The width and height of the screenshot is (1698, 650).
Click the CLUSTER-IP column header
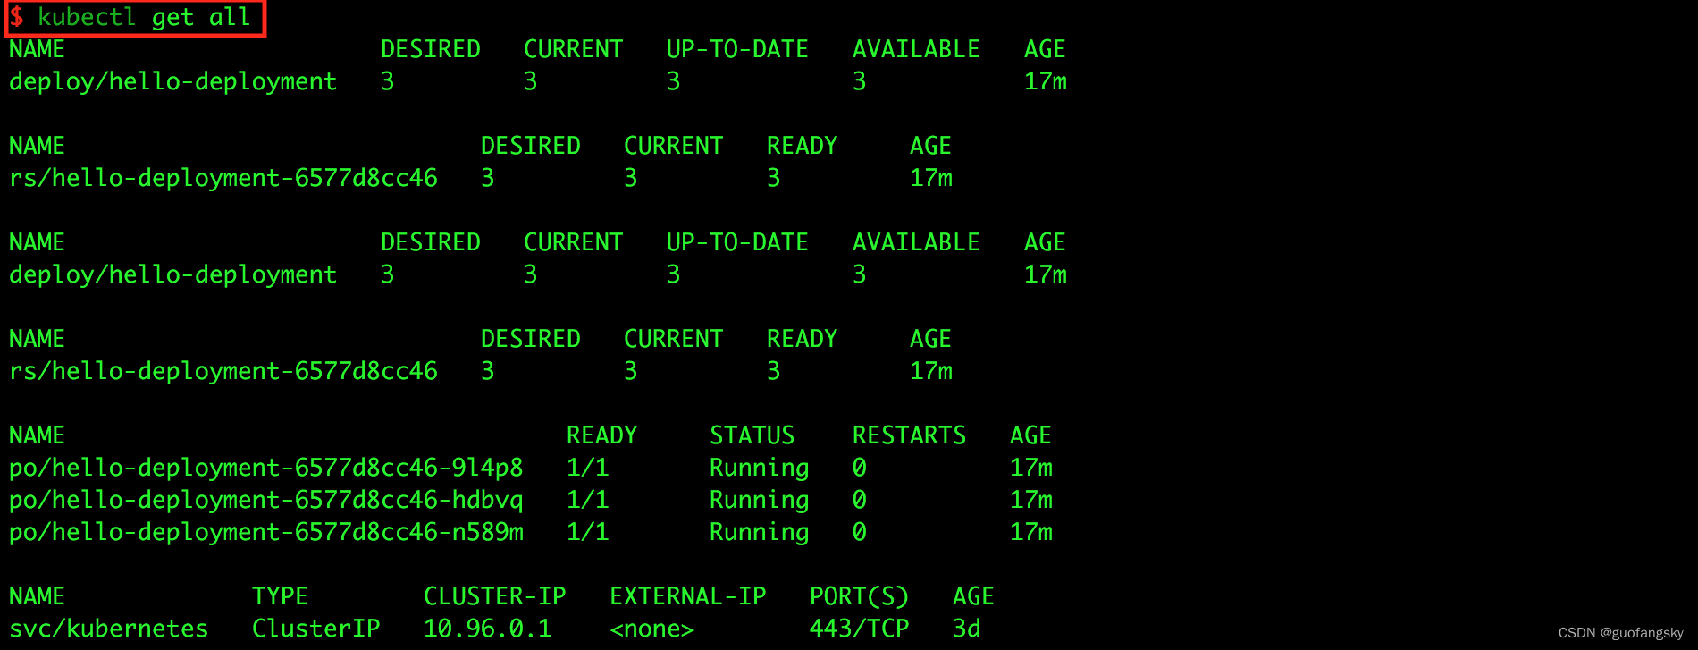click(495, 596)
